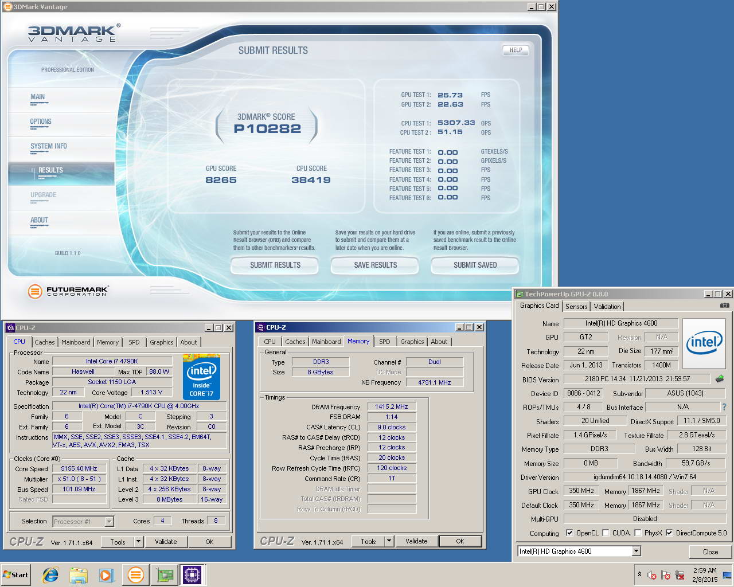Image resolution: width=734 pixels, height=587 pixels.
Task: Open Graphics tab in Memory CPU-Z window
Action: 412,342
